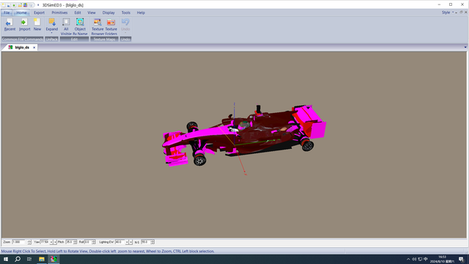469x264 pixels.
Task: Open the Texture Browser icon
Action: pyautogui.click(x=97, y=22)
